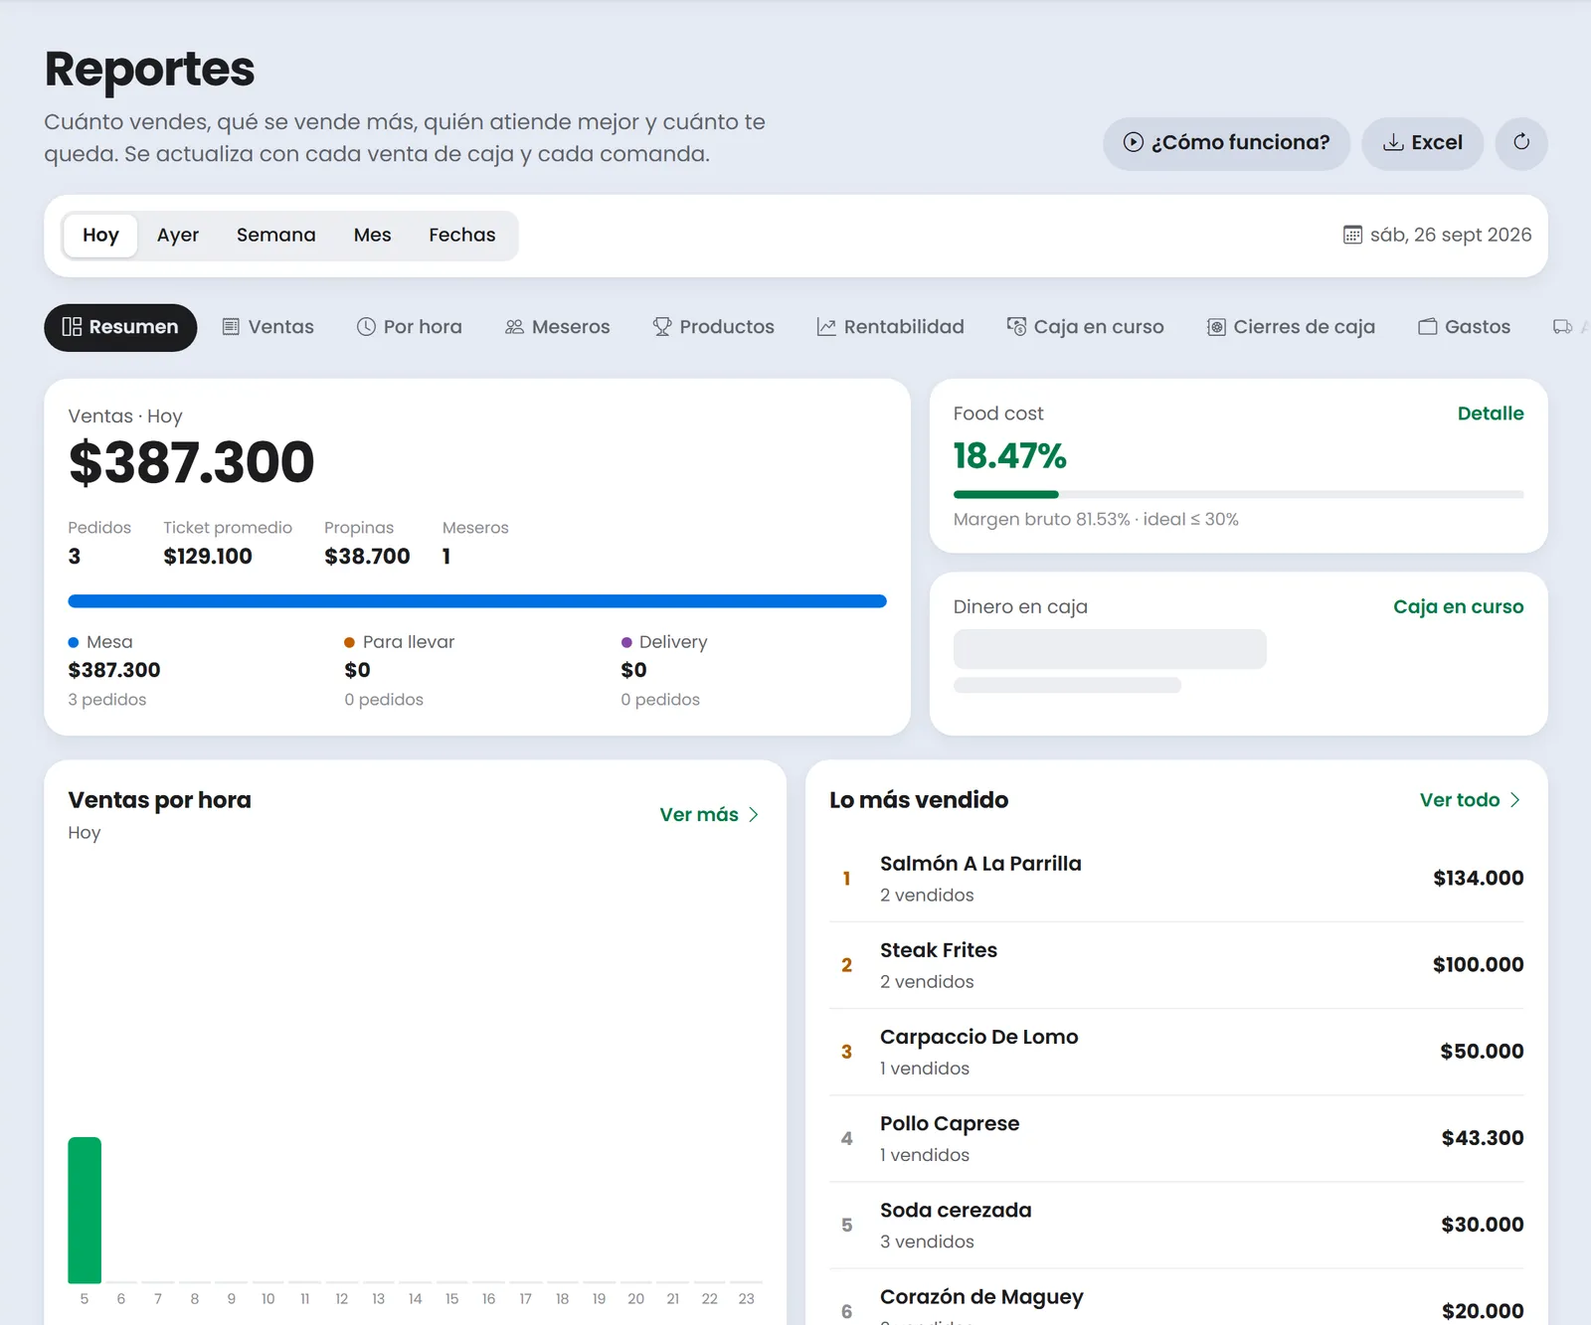The image size is (1591, 1325).
Task: Click the refresh icon button
Action: [x=1521, y=143]
